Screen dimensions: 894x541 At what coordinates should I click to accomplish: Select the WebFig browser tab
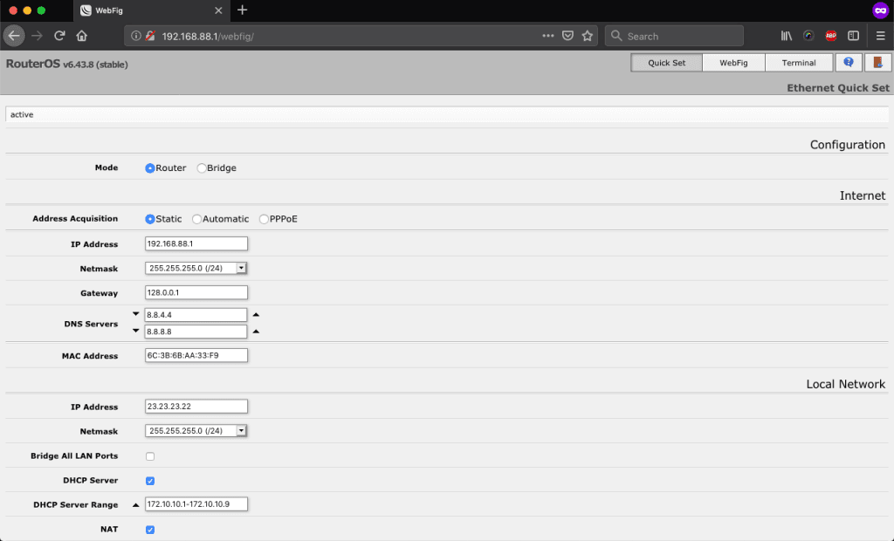(151, 10)
